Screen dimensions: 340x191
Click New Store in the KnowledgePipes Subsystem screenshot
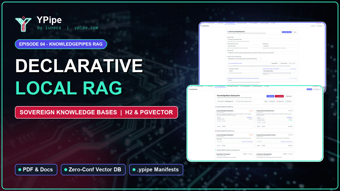point(270,96)
